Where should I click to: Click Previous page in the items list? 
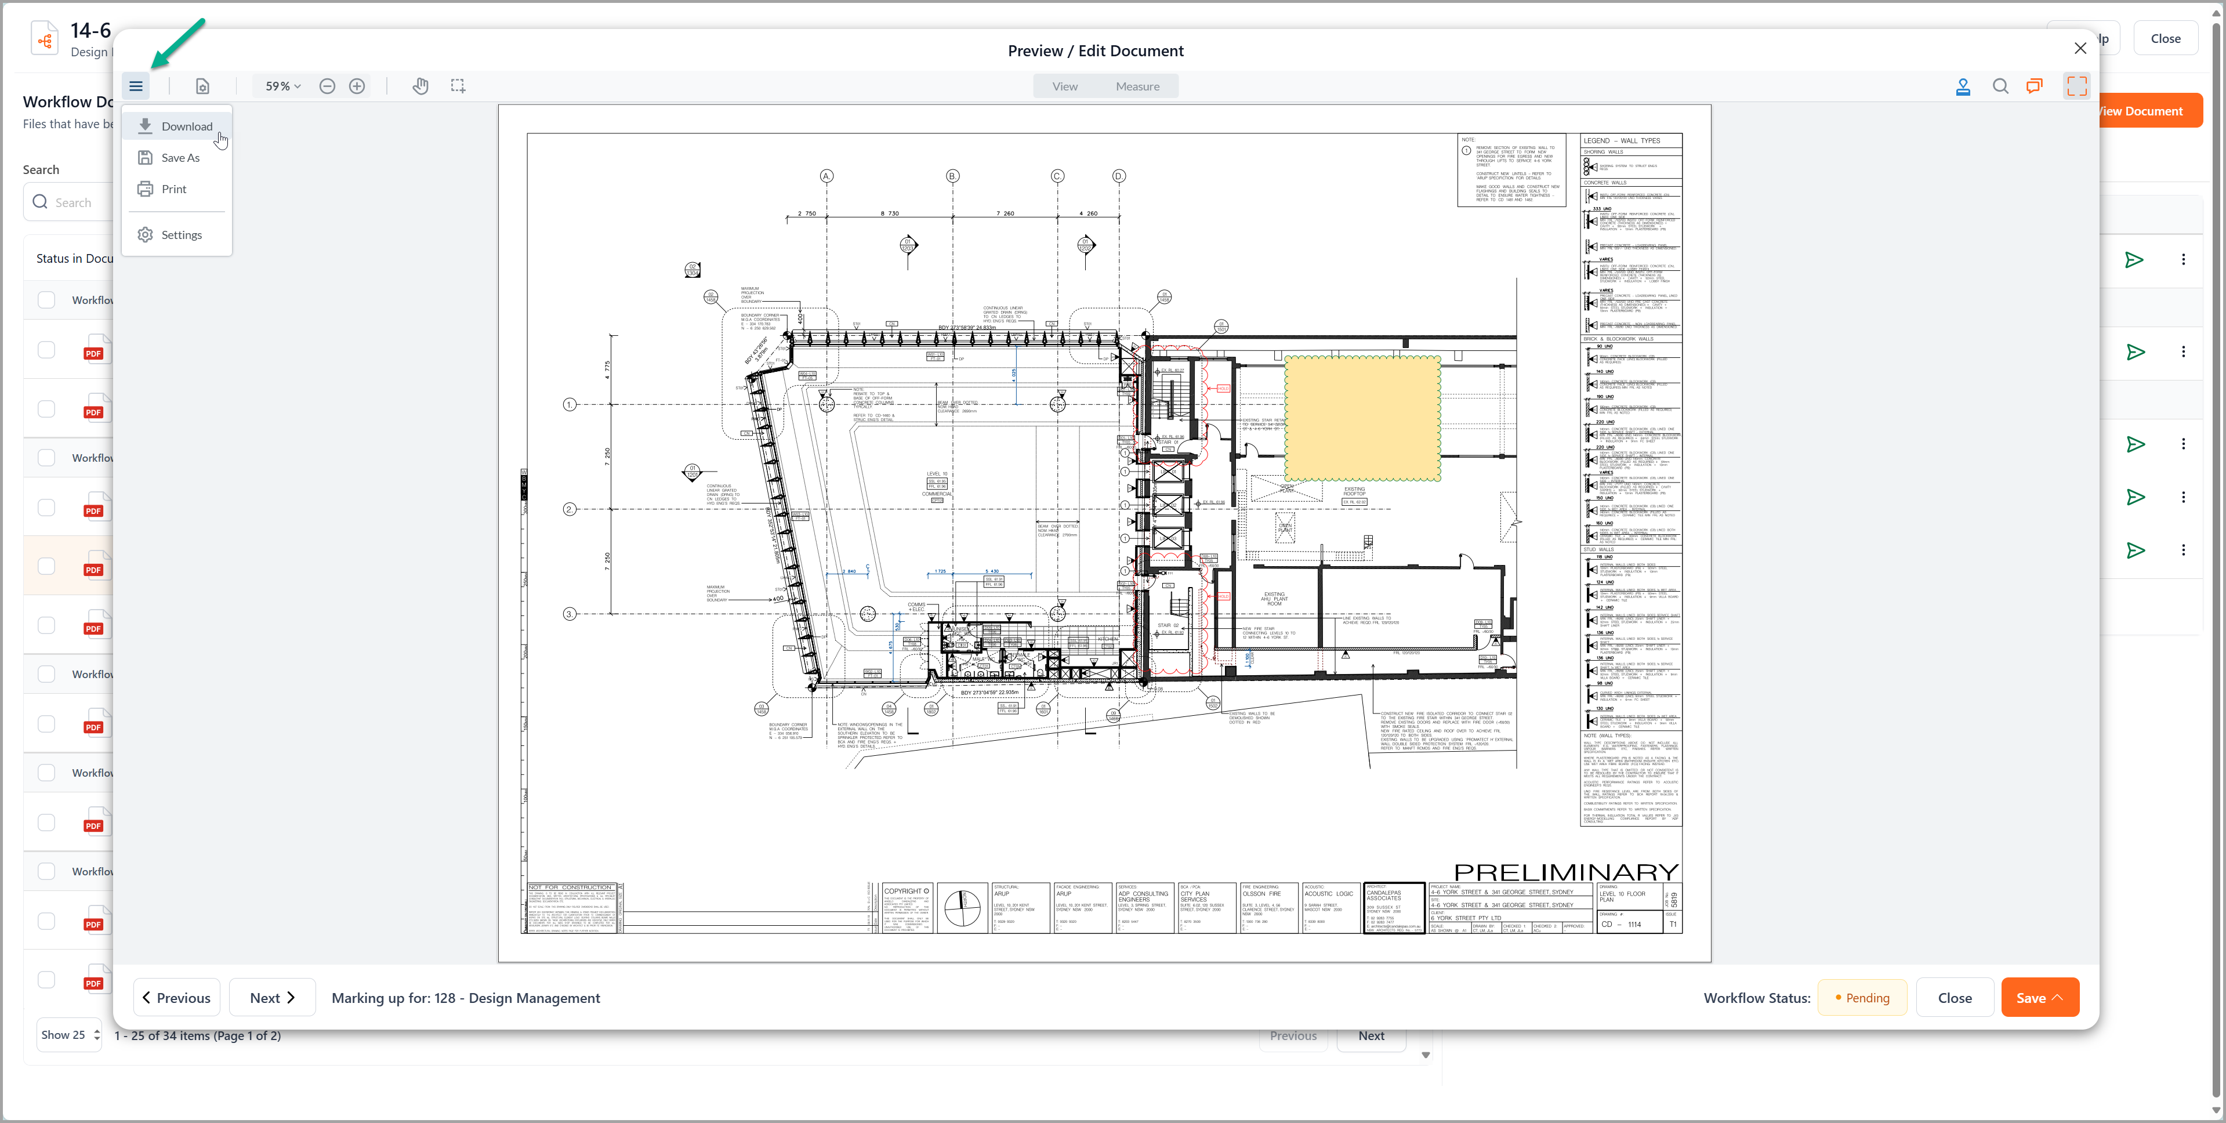[1293, 1035]
